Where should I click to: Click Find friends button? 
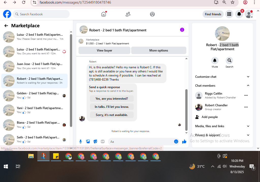pyautogui.click(x=213, y=14)
